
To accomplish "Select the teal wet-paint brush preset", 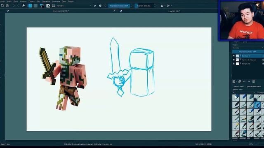I will tap(243, 134).
